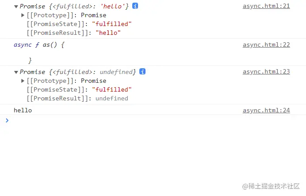
Task: Open source link async.html:21
Action: click(x=266, y=6)
